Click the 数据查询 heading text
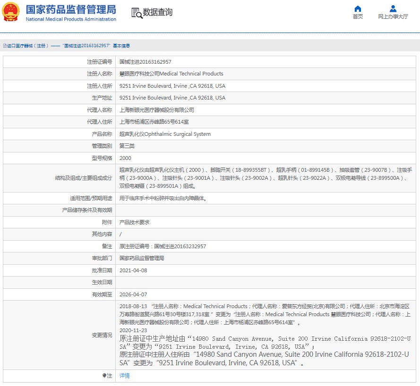The image size is (420, 386). (x=157, y=12)
